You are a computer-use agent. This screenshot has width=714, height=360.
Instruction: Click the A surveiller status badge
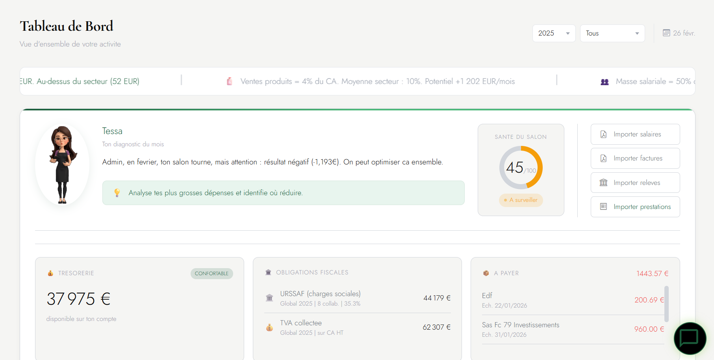click(x=521, y=200)
